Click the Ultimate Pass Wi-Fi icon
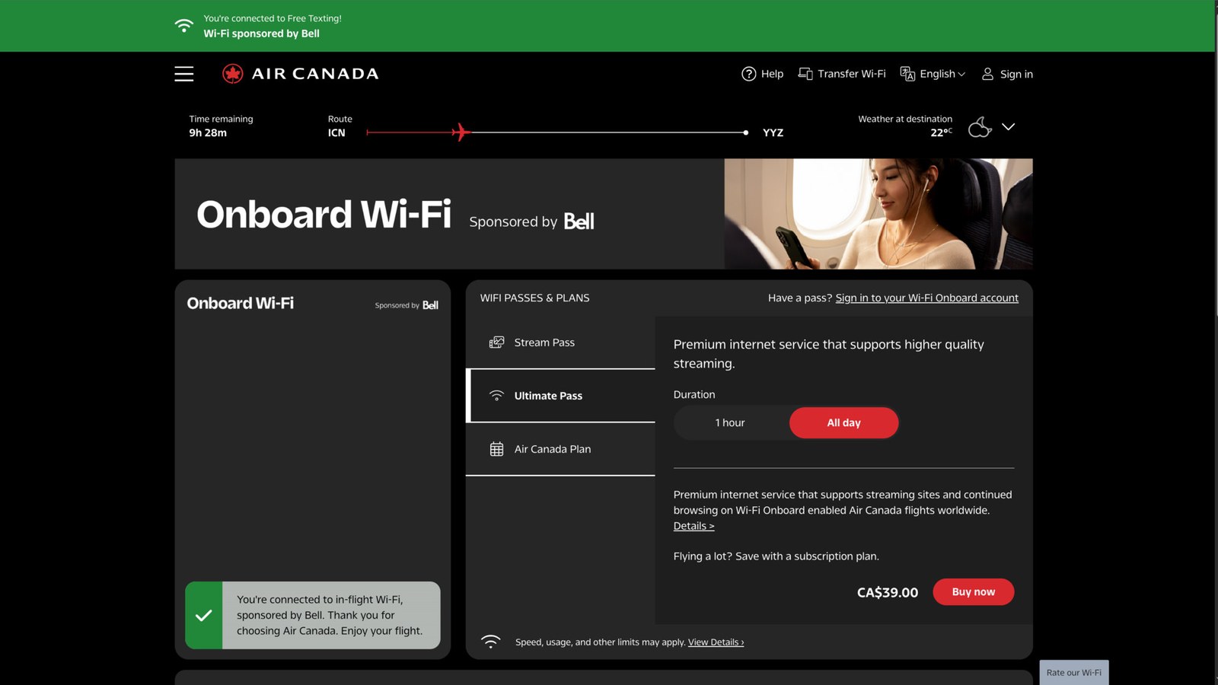The width and height of the screenshot is (1218, 685). point(496,396)
